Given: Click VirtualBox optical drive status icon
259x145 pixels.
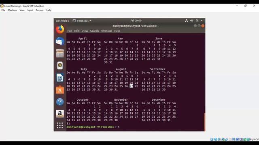Looking at the screenshot, I should [x=216, y=139].
